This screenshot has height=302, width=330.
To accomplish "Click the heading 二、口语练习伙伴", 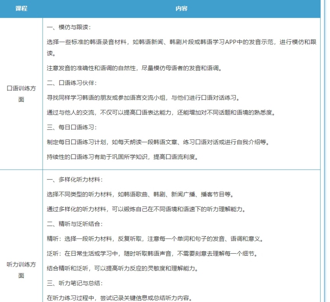I will point(72,83).
